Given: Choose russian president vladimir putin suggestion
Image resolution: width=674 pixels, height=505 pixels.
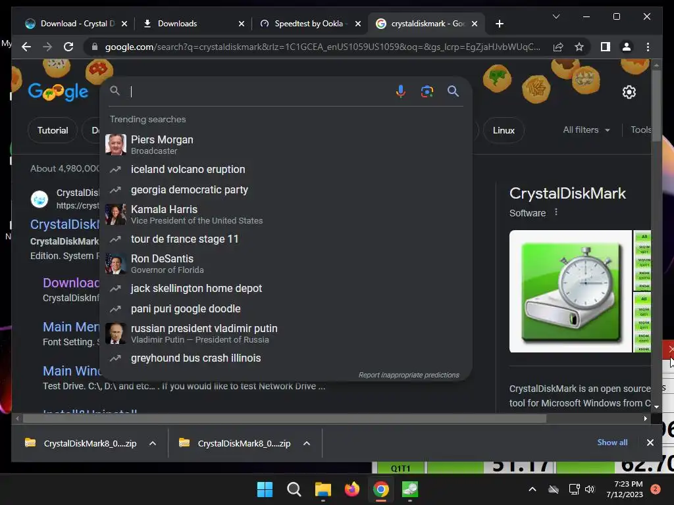Looking at the screenshot, I should [x=286, y=333].
